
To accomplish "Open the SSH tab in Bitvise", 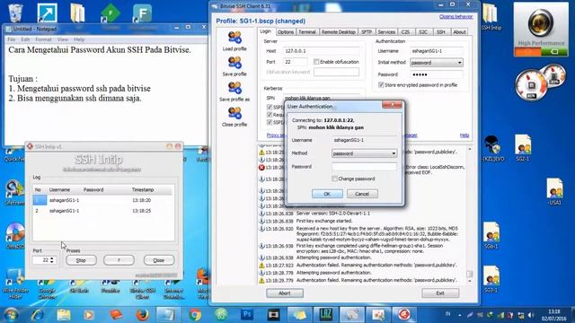I will 440,32.
